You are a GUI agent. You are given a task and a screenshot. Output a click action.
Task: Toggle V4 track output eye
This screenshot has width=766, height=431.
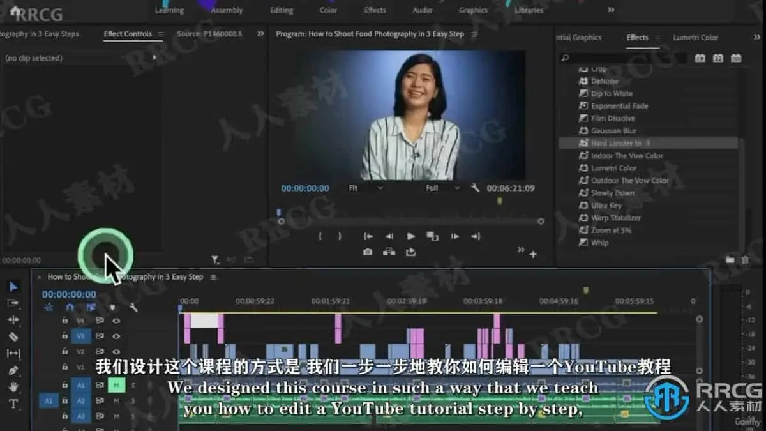click(116, 321)
